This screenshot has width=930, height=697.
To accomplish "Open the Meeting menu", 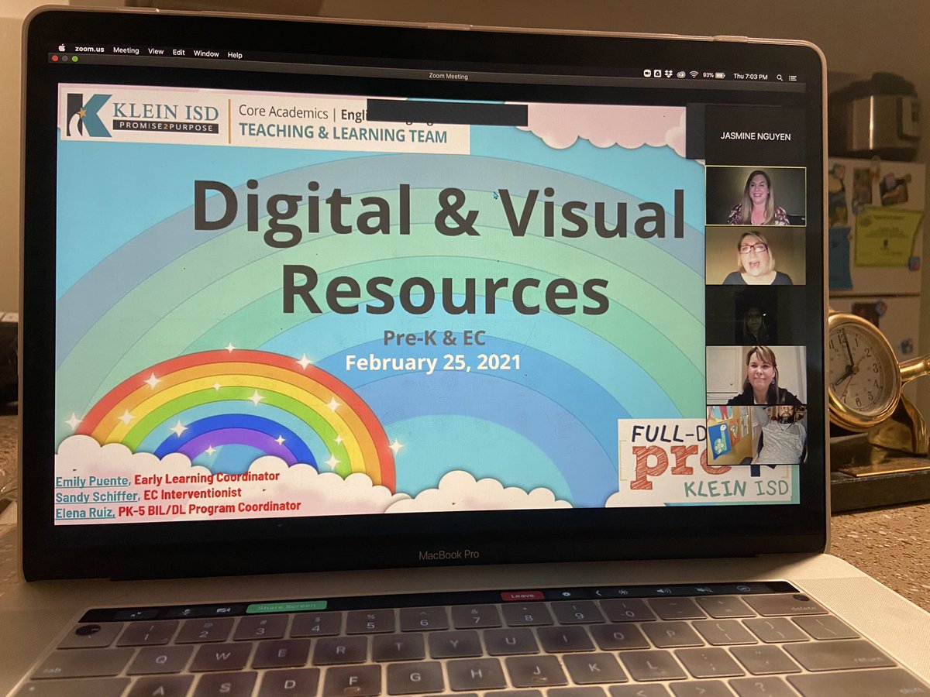I will point(126,50).
